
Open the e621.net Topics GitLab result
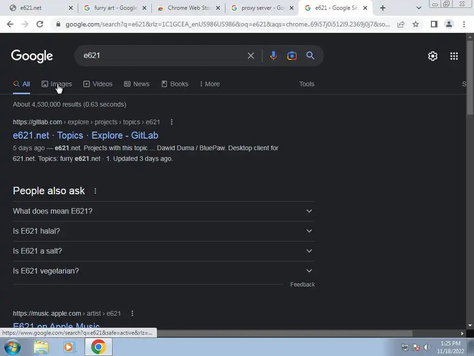click(x=86, y=135)
